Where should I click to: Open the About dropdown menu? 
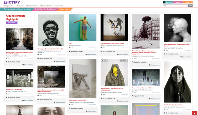tap(188, 2)
